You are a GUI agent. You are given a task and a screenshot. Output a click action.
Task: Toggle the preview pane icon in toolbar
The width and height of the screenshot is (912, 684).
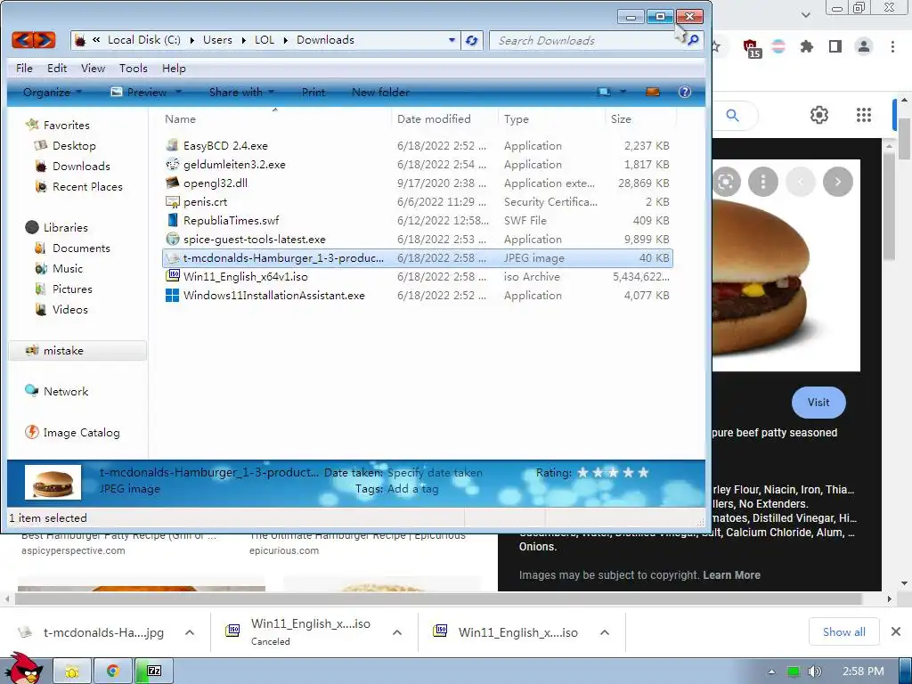pos(653,92)
